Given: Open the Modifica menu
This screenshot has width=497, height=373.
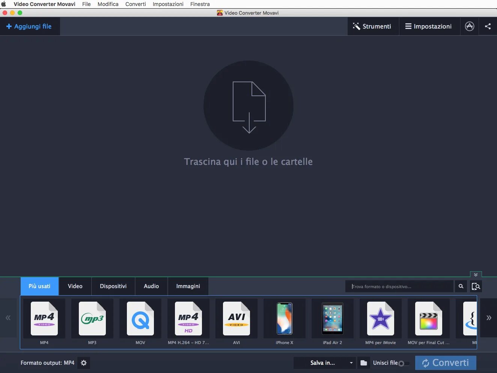Looking at the screenshot, I should point(108,4).
